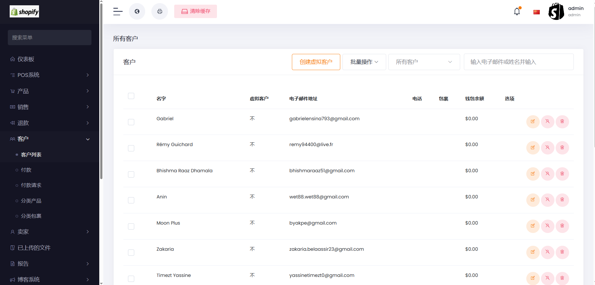Expand the POS系统 sidebar menu
This screenshot has width=595, height=285.
pos(50,75)
